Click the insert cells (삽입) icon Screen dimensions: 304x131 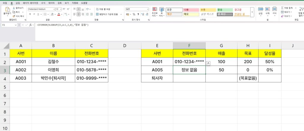click(261, 10)
